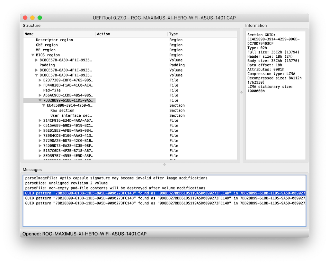Screen dimensions: 329x264
Task: Click the Aptio capsule signature warning message
Action: pyautogui.click(x=164, y=178)
